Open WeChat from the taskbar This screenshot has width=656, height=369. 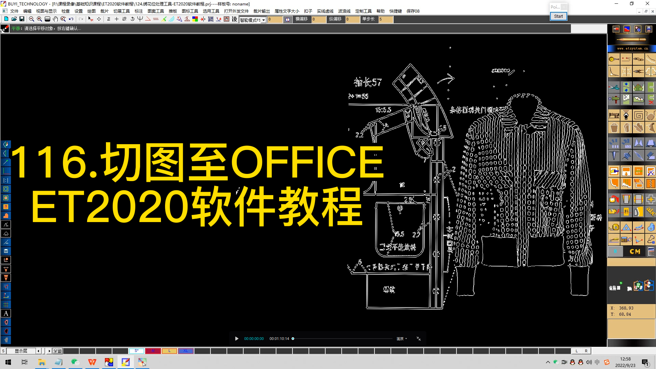tap(75, 362)
